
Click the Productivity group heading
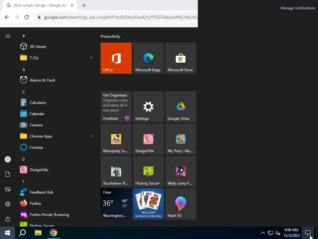tap(110, 36)
